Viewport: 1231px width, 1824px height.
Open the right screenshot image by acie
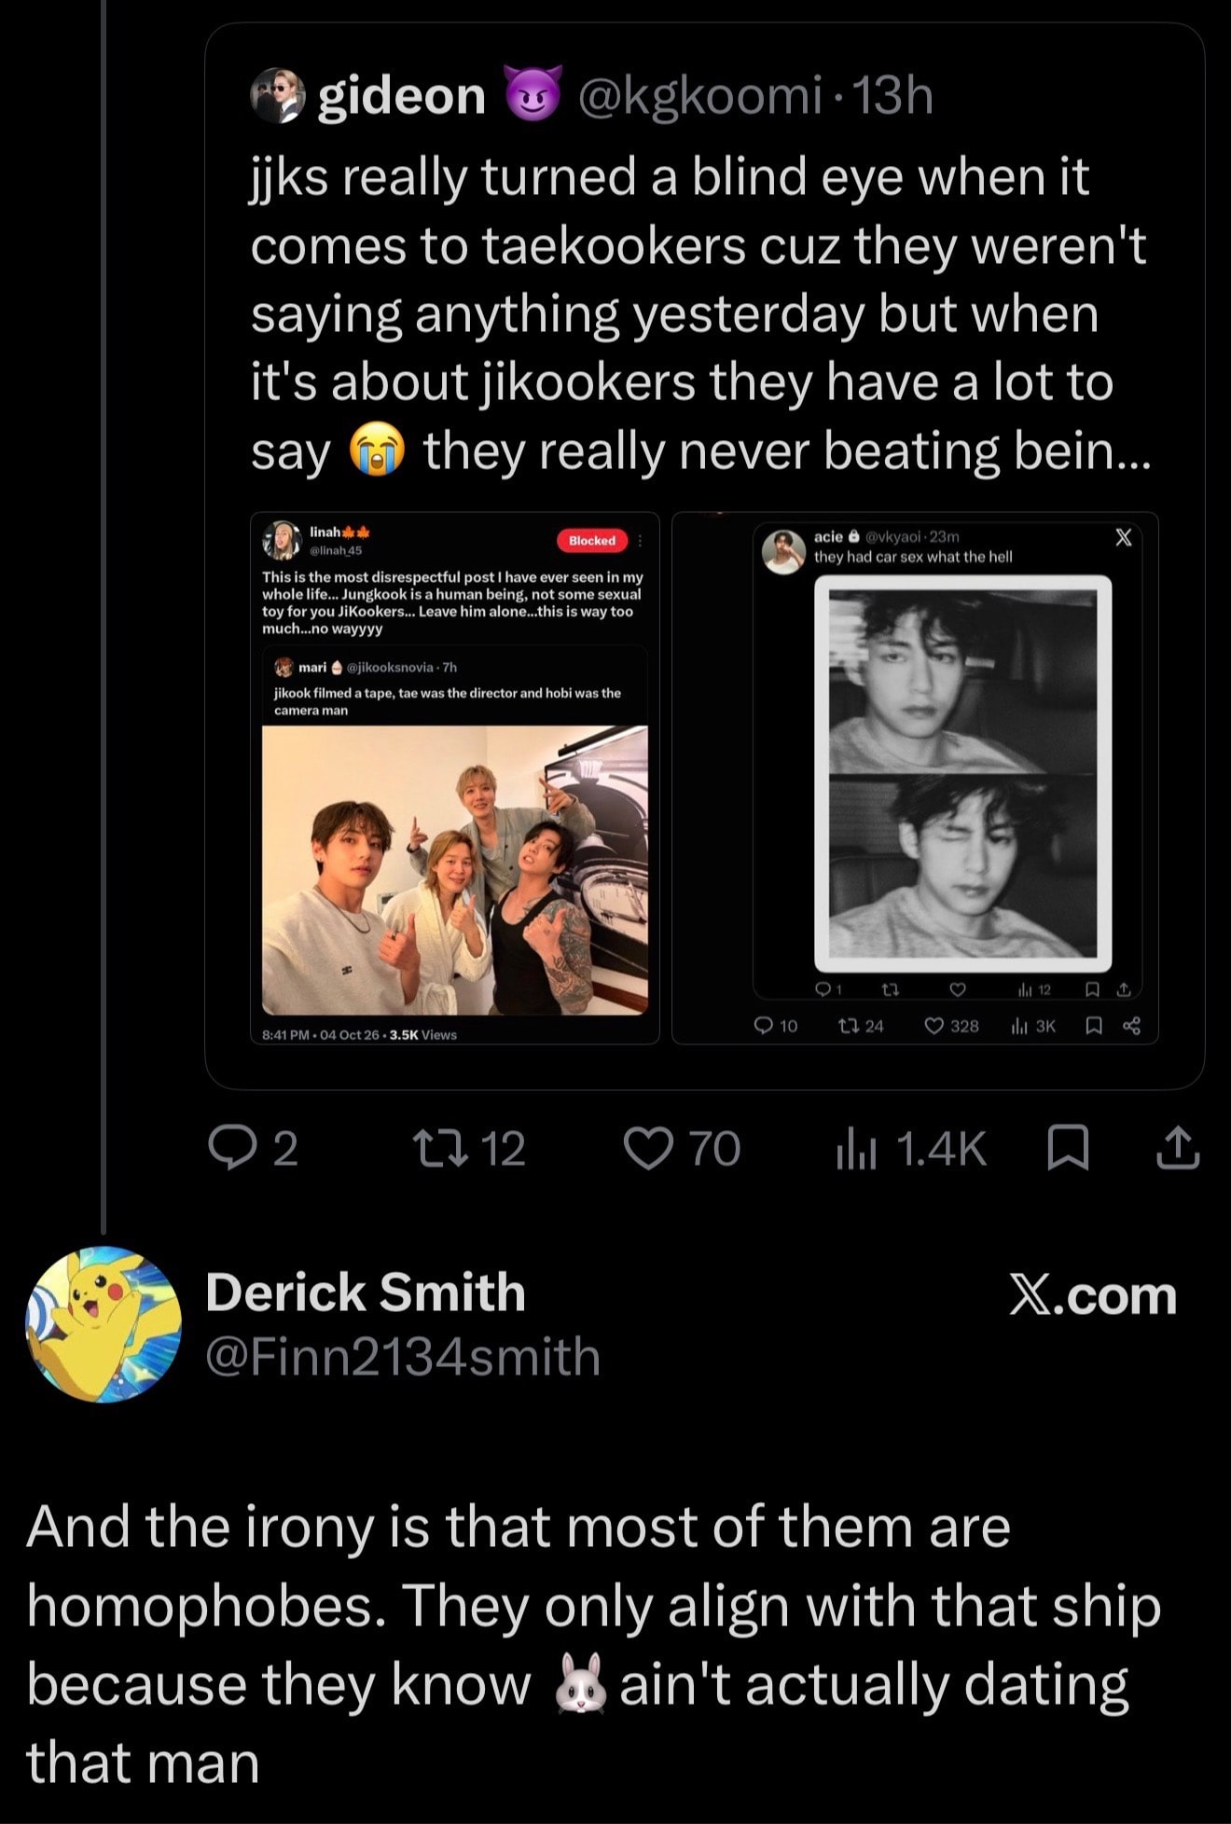pos(915,778)
